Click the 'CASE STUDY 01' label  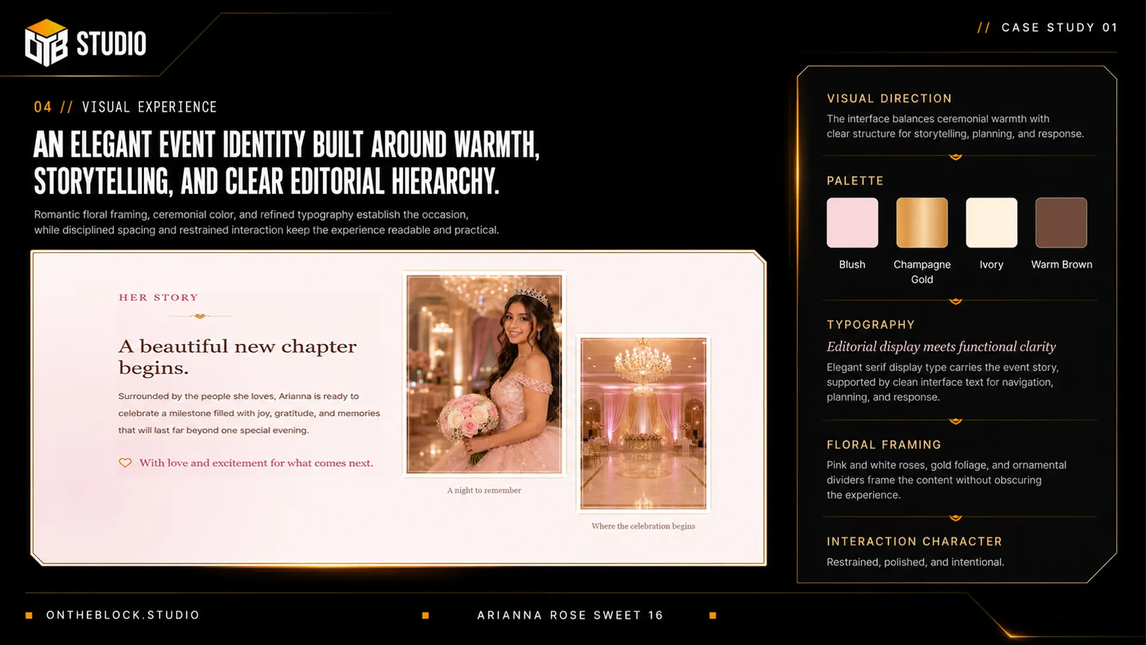pos(1059,27)
